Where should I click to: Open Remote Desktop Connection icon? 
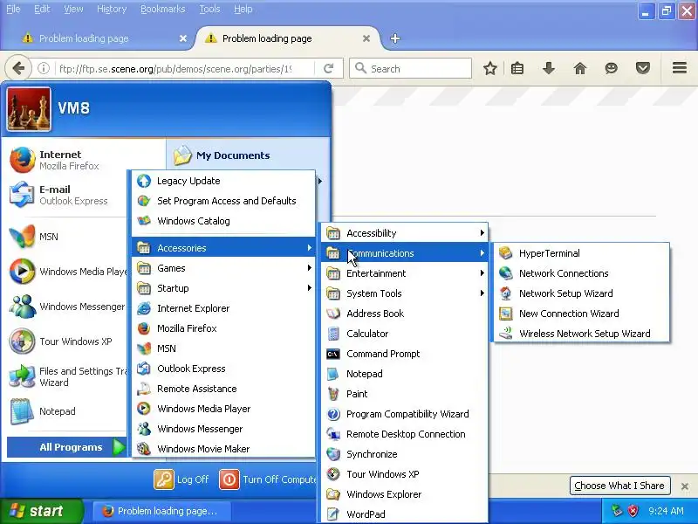tap(333, 434)
